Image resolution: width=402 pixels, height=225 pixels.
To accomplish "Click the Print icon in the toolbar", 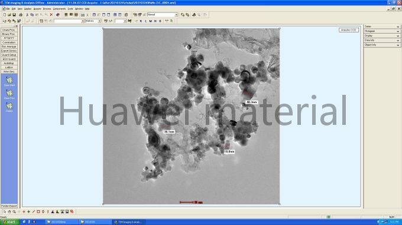I will pos(21,15).
